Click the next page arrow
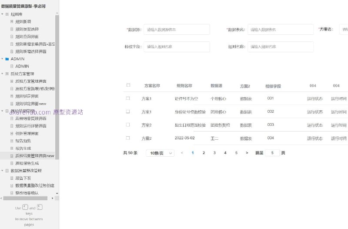348x229 pixels. pyautogui.click(x=247, y=153)
